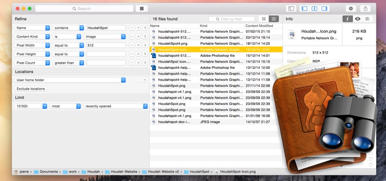Open the gear settings menu

pyautogui.click(x=351, y=9)
